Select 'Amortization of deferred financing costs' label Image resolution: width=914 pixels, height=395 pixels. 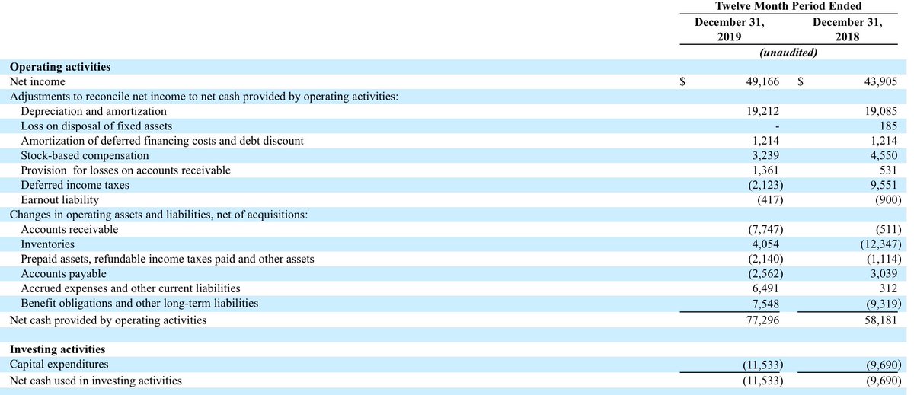point(162,141)
